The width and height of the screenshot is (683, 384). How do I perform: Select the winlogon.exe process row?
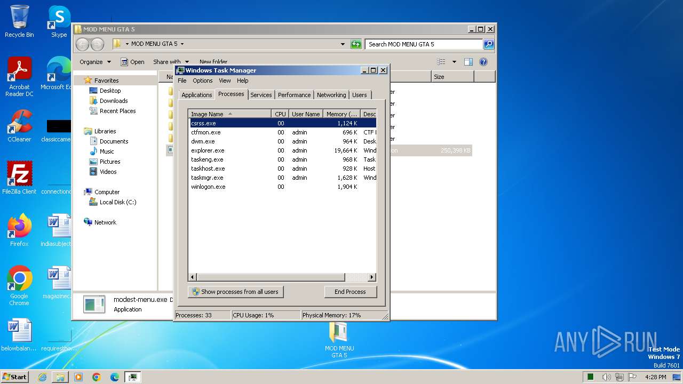[x=283, y=187]
